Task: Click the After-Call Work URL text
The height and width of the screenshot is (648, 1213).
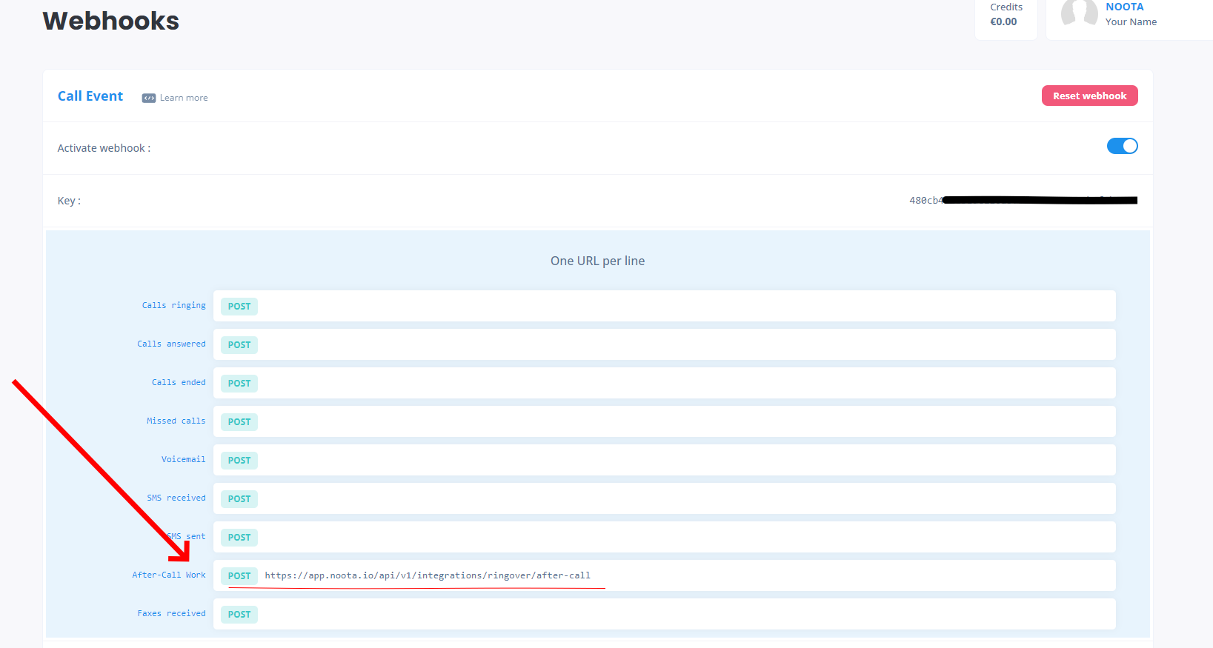Action: [428, 575]
